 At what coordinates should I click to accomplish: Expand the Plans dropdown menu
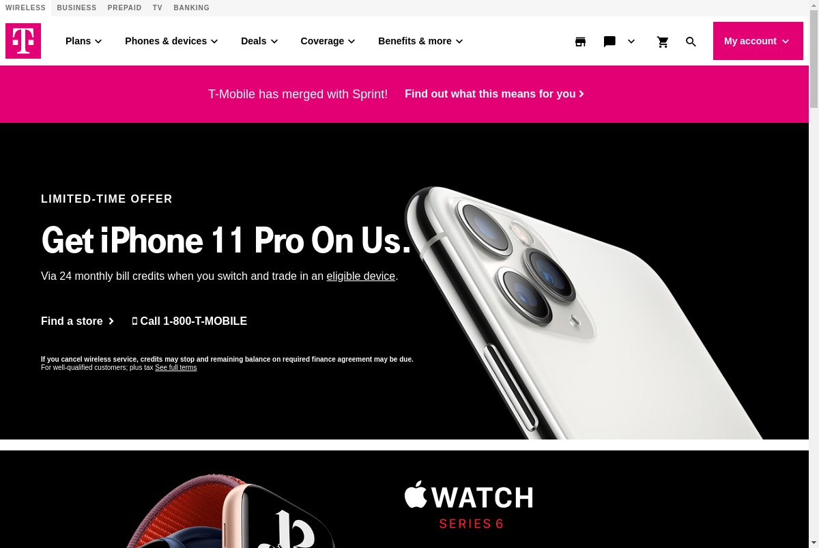(x=83, y=41)
